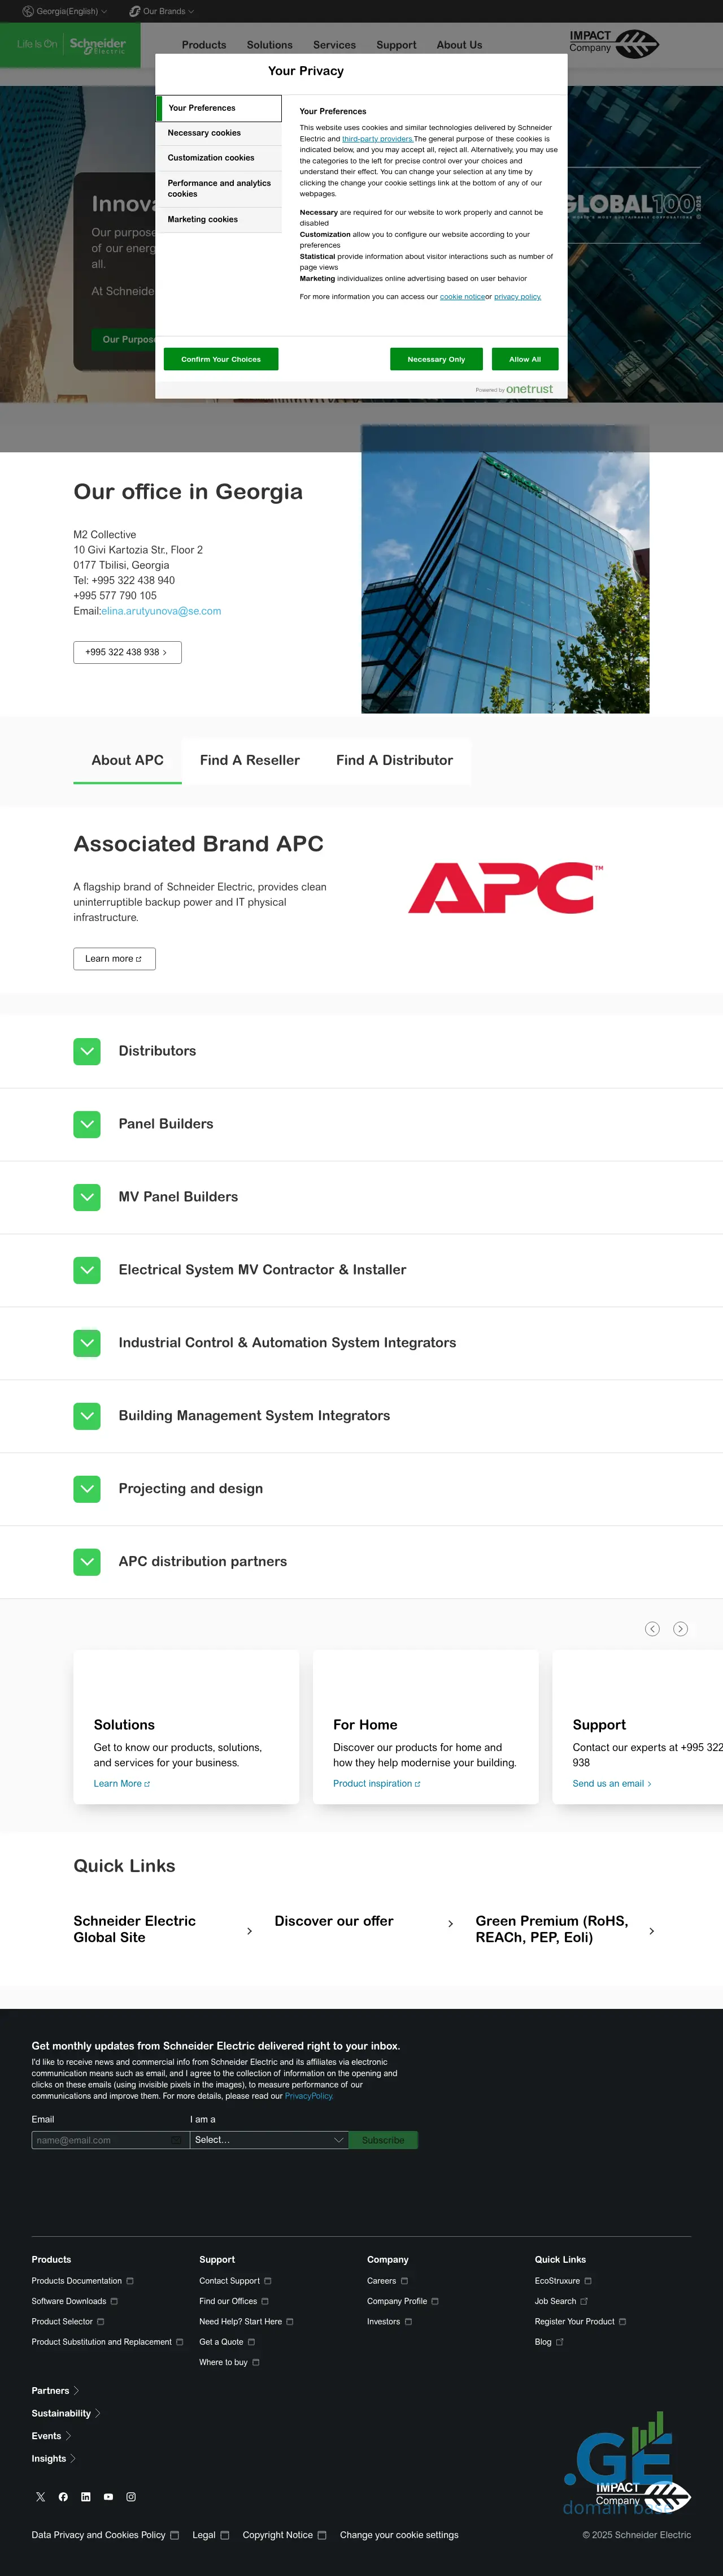Expand the Distributors section
Viewport: 723px width, 2576px height.
click(87, 1051)
